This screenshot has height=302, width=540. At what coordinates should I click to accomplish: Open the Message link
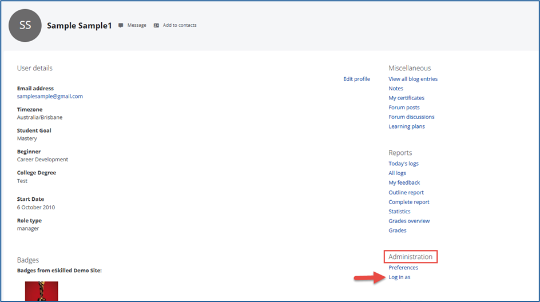pyautogui.click(x=137, y=25)
